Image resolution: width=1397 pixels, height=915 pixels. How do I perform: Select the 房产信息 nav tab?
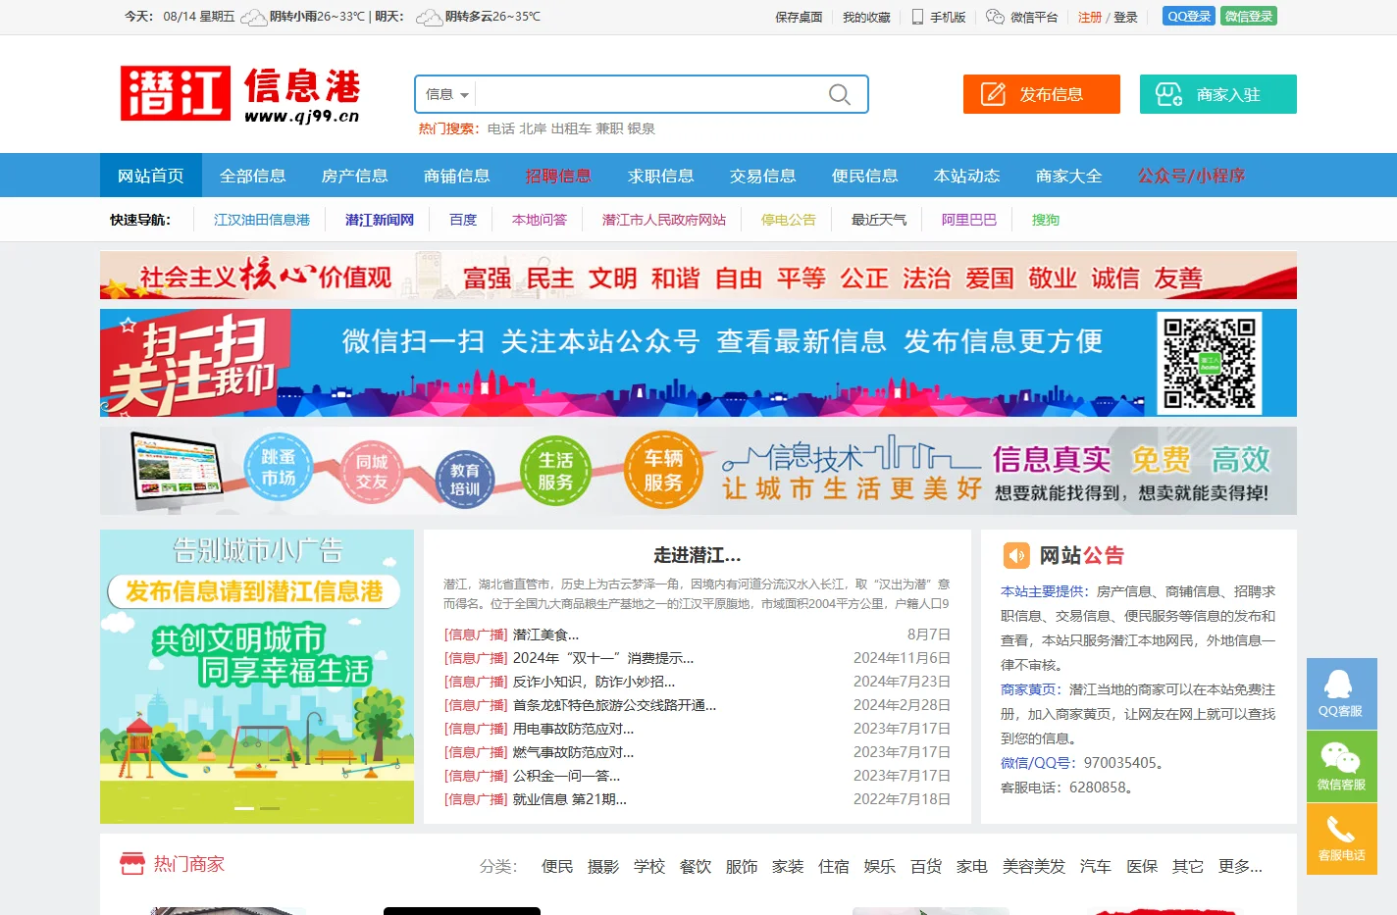point(355,176)
